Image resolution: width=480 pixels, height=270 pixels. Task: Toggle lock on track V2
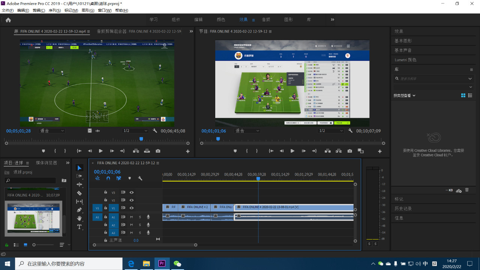coord(106,200)
